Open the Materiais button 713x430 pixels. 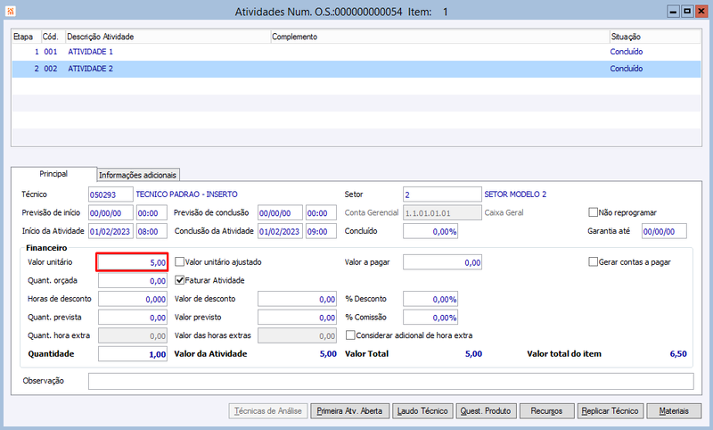[x=674, y=411]
